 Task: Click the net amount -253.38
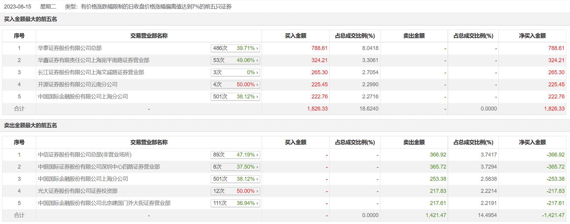point(555,179)
